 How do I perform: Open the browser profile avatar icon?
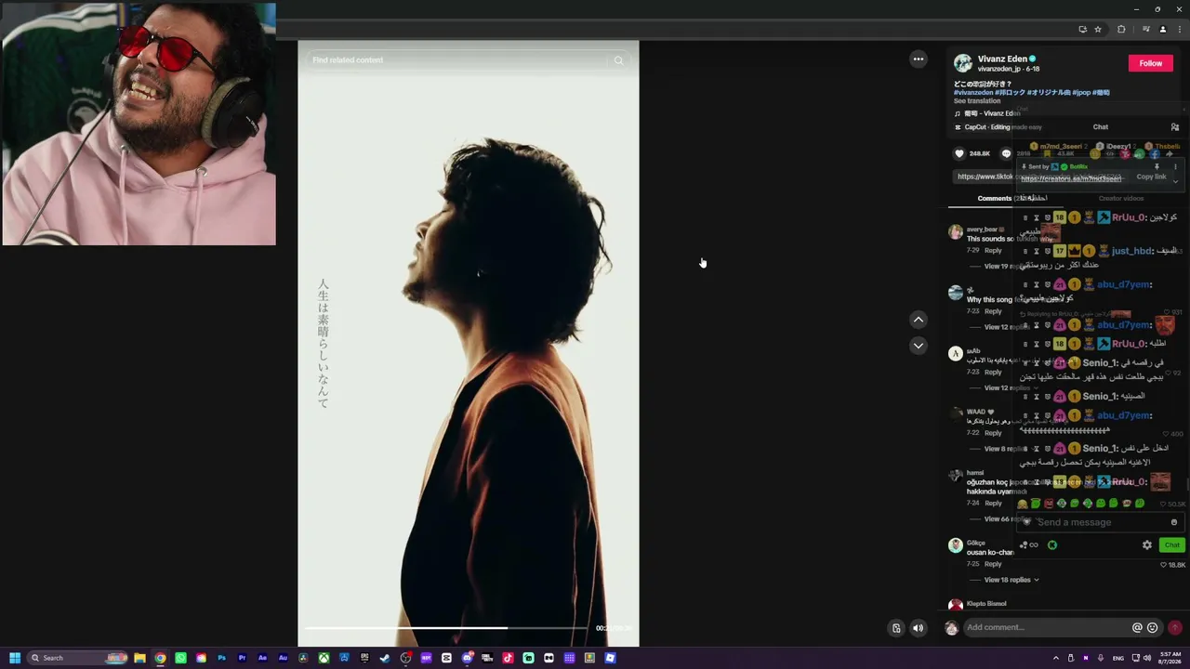[1162, 30]
